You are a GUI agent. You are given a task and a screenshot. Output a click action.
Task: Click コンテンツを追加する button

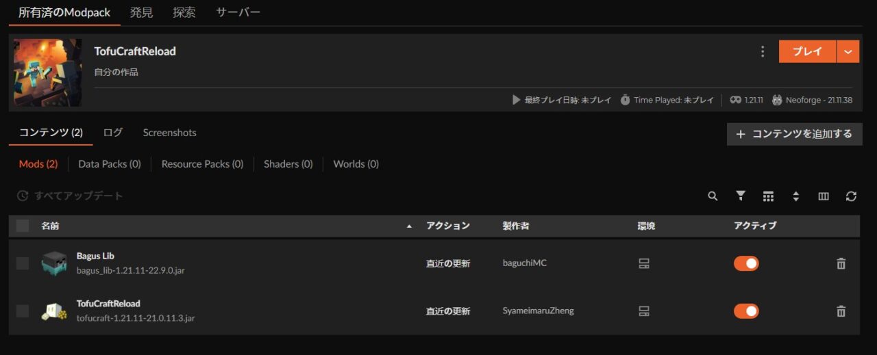pos(794,134)
